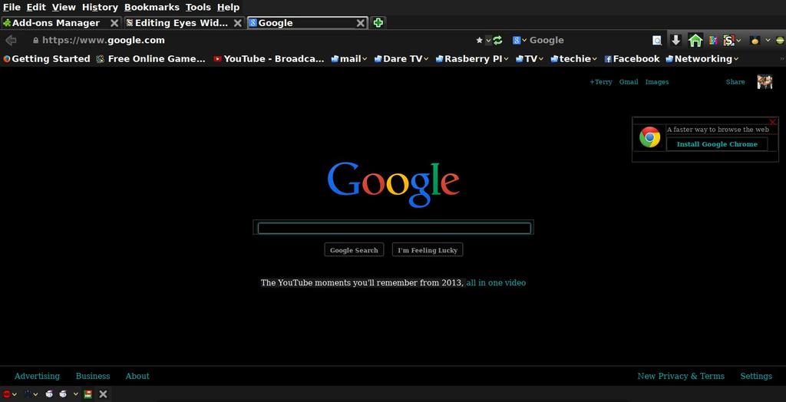Click the Google search engine icon in the search bar

(x=517, y=40)
